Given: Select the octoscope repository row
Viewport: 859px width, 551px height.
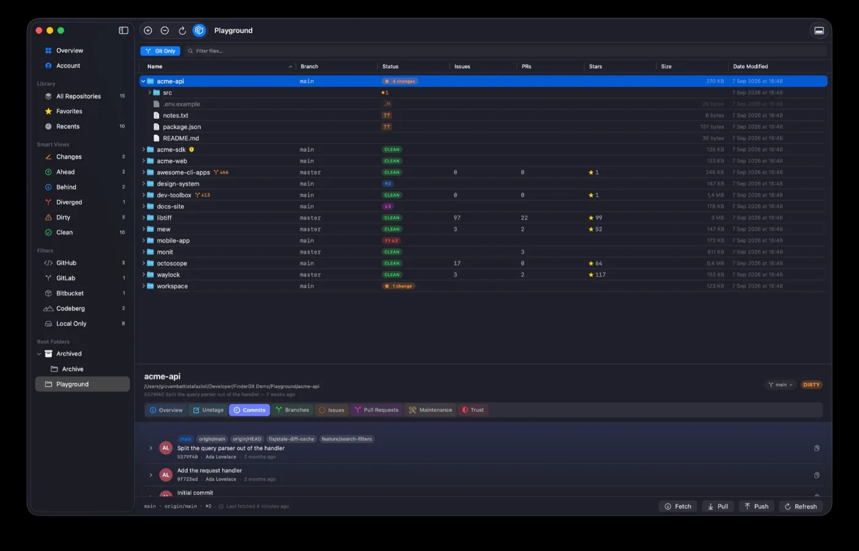Looking at the screenshot, I should [483, 264].
